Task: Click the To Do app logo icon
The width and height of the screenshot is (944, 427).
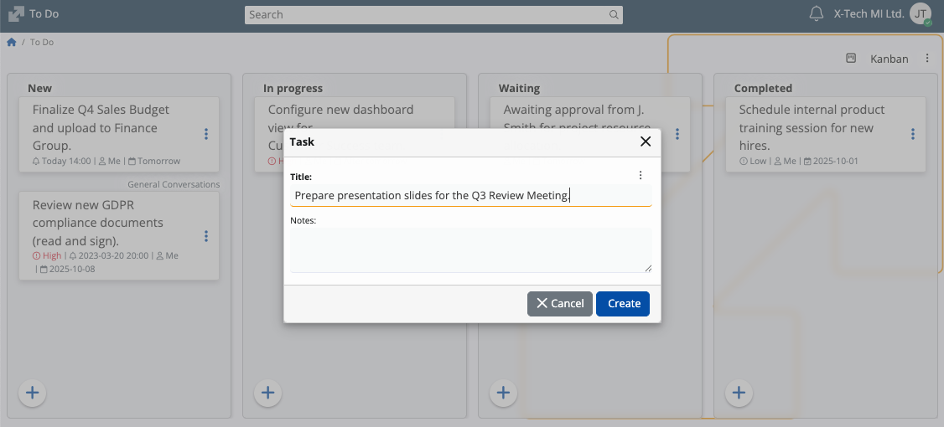Action: pyautogui.click(x=16, y=14)
